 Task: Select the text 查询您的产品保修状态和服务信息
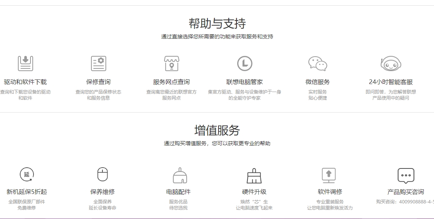(x=98, y=95)
